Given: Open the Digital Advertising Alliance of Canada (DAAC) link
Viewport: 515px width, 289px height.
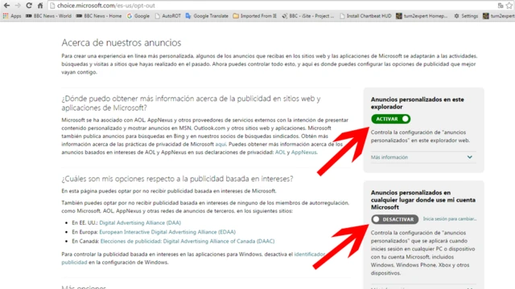Looking at the screenshot, I should (x=187, y=241).
